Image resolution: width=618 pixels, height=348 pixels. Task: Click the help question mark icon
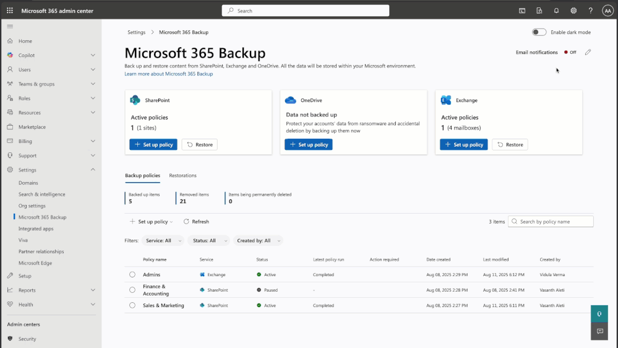point(590,11)
